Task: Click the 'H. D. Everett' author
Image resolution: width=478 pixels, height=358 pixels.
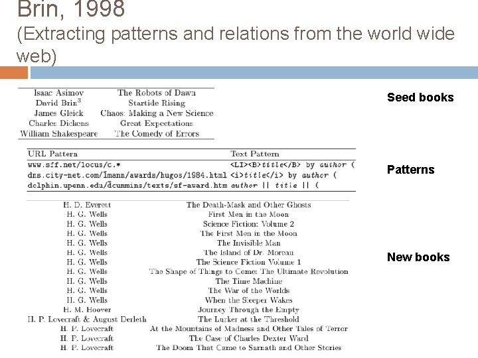Action: (87, 205)
